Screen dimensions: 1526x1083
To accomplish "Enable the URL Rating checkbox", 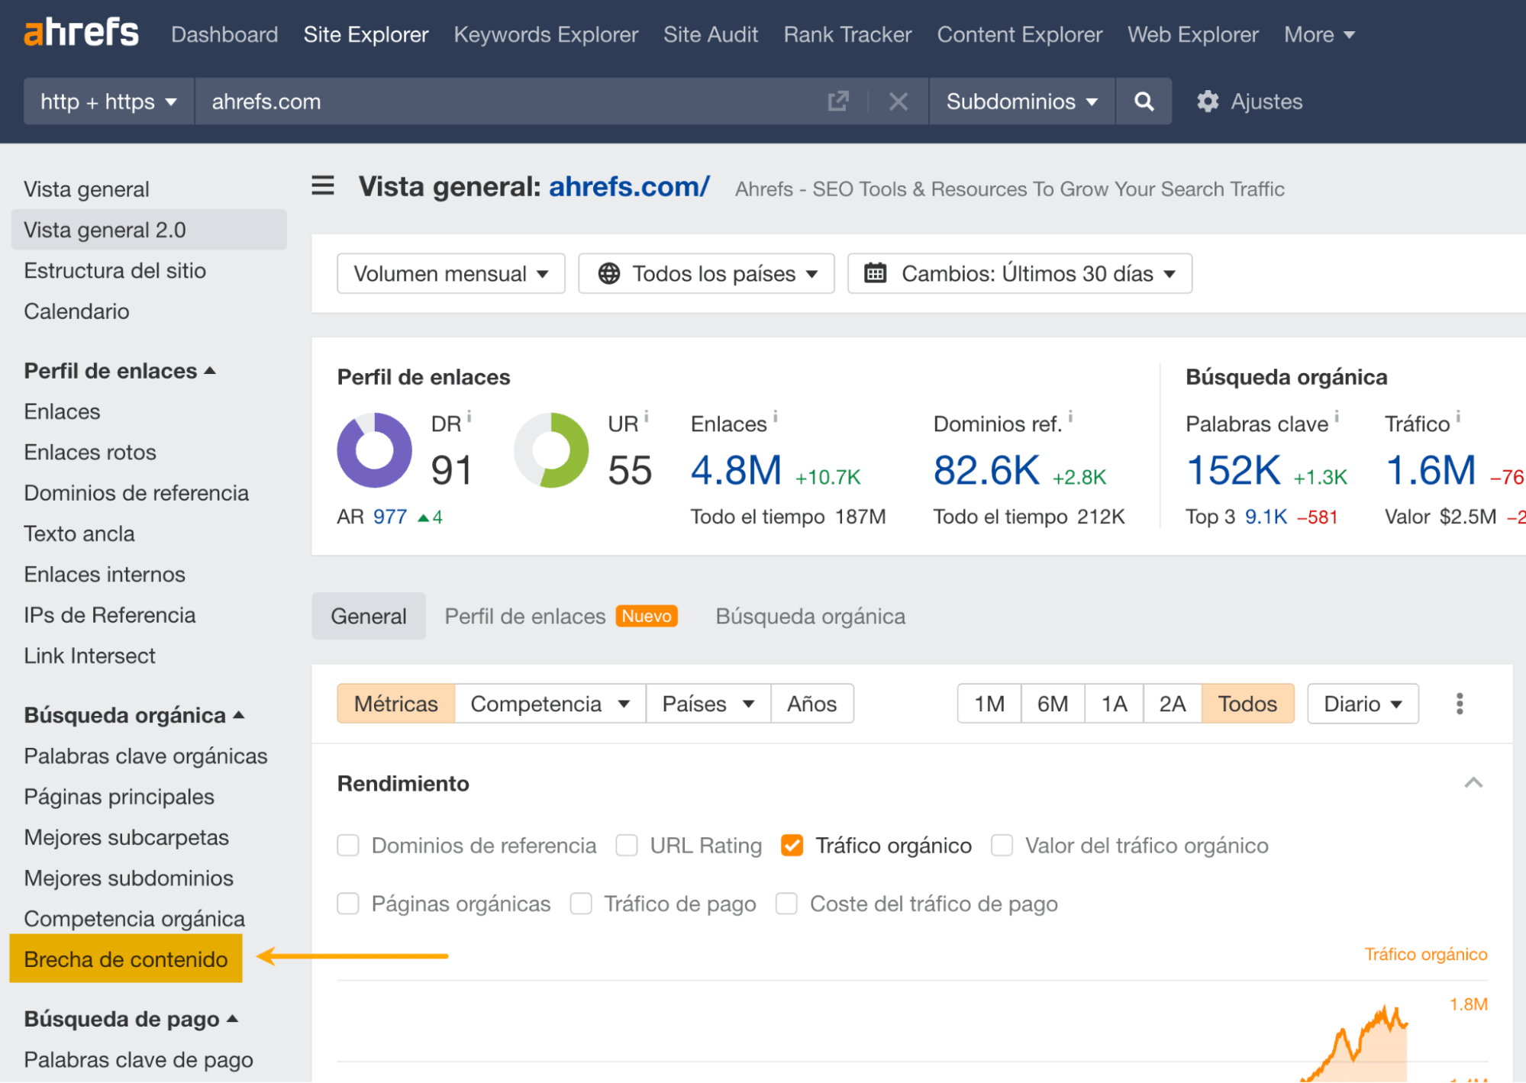I will click(x=626, y=845).
